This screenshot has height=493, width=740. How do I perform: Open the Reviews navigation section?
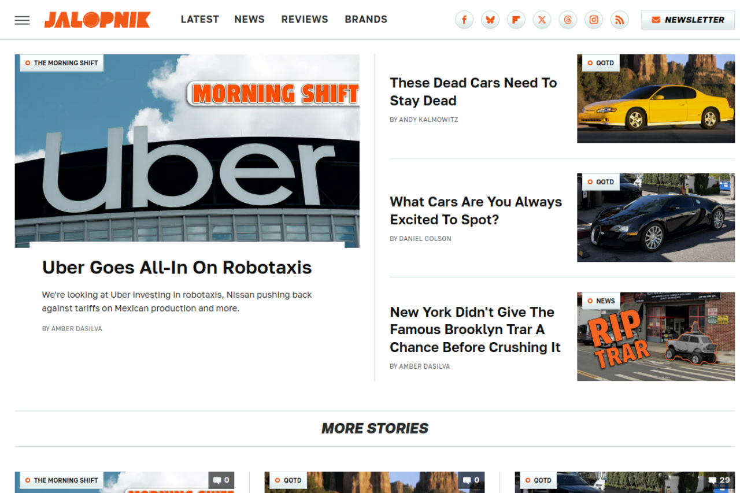pos(305,19)
